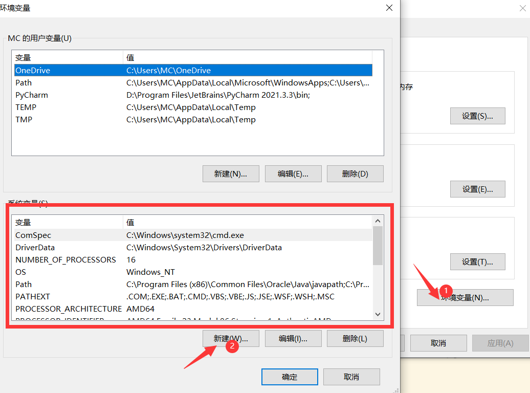Click the system variables scrollbar thumb
Viewport: 530px width, 393px height.
click(x=378, y=246)
